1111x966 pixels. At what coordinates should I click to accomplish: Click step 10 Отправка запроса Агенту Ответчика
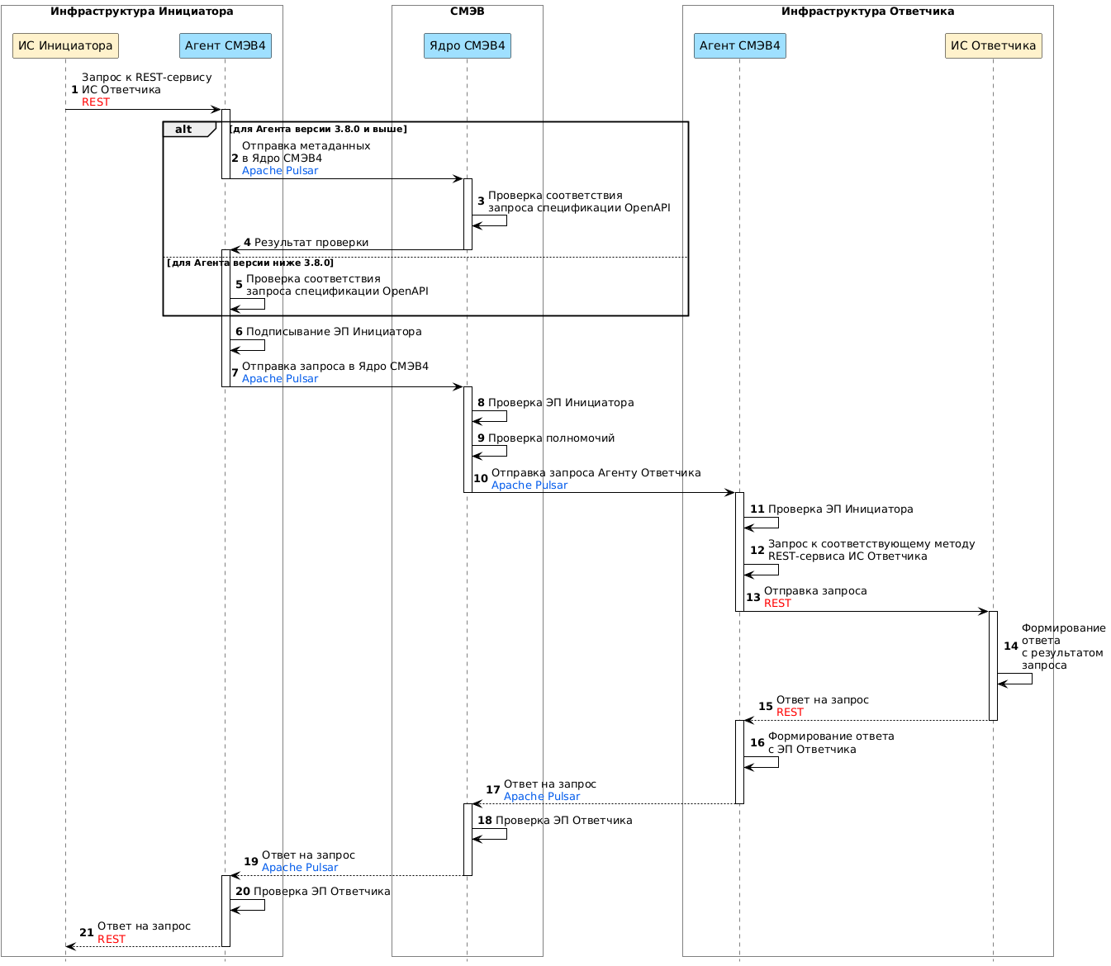point(596,473)
